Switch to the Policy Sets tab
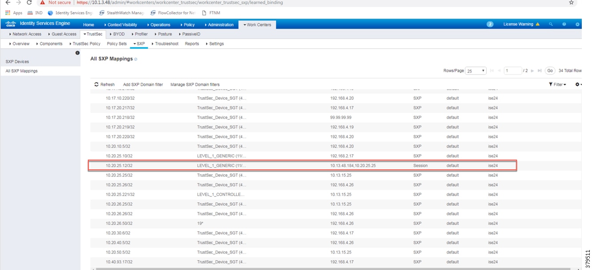Screen dimensions: 592x270 click(x=117, y=44)
